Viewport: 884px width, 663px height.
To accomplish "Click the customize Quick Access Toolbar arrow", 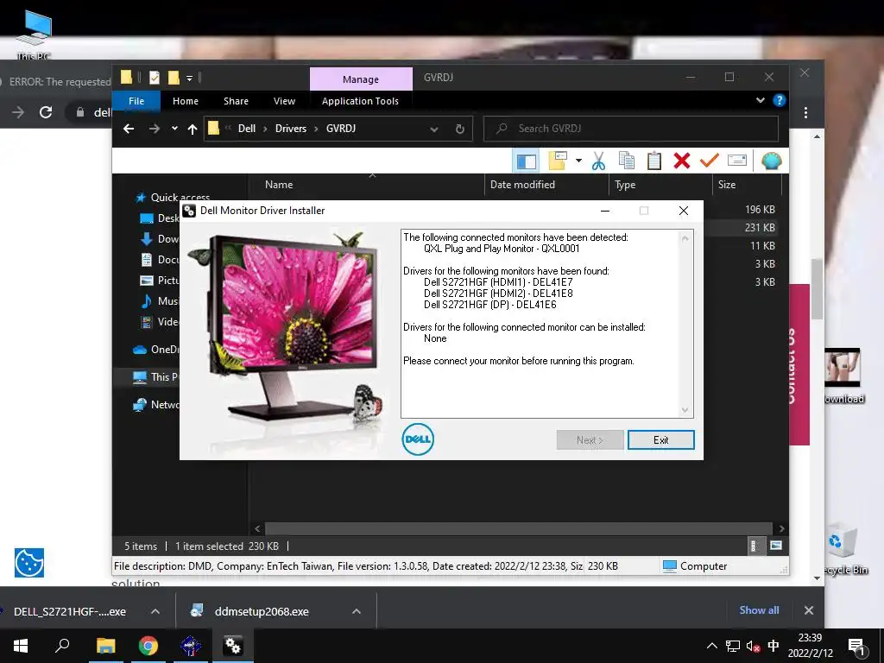I will coord(189,78).
